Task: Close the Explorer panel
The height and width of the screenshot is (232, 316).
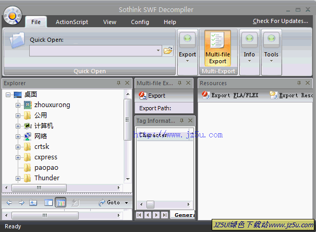Action: point(127,83)
